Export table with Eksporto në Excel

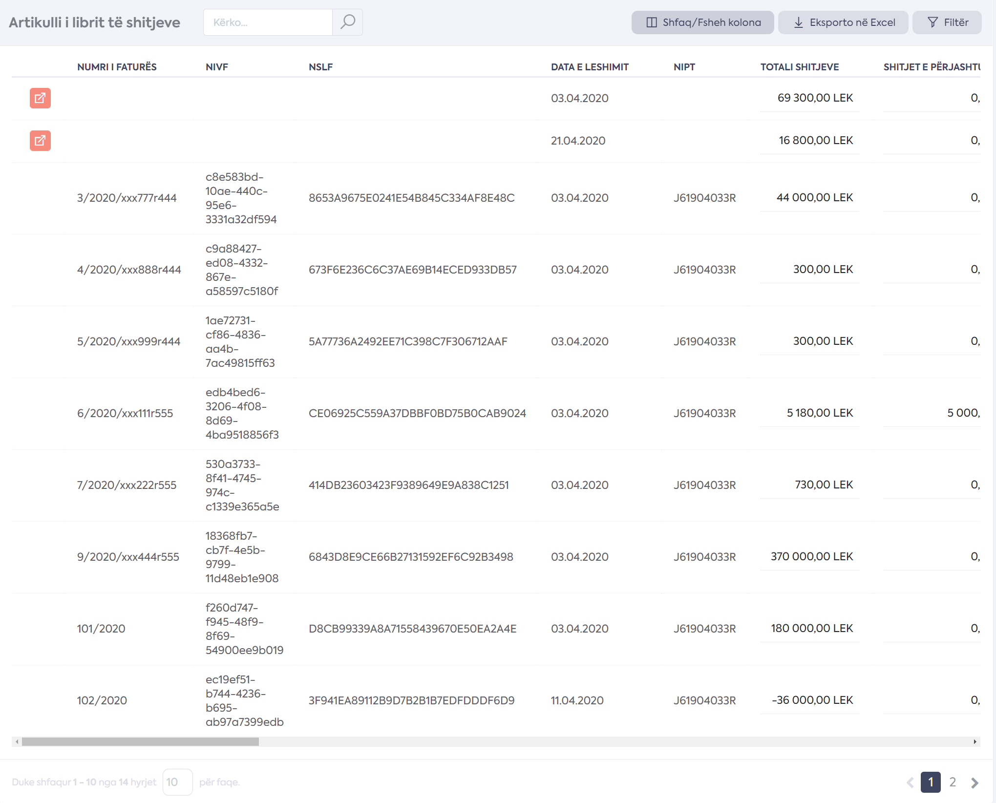coord(843,22)
